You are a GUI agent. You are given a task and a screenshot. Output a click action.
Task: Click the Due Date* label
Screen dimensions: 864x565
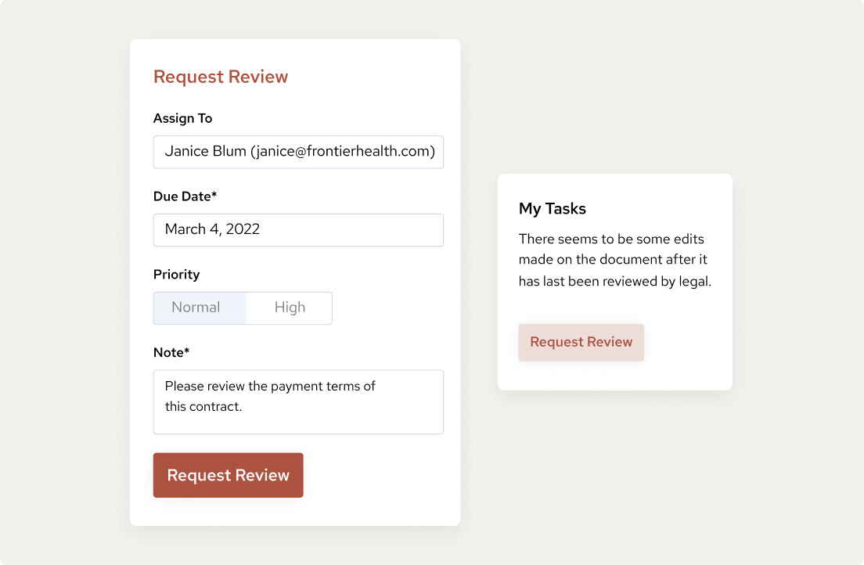[x=185, y=196]
